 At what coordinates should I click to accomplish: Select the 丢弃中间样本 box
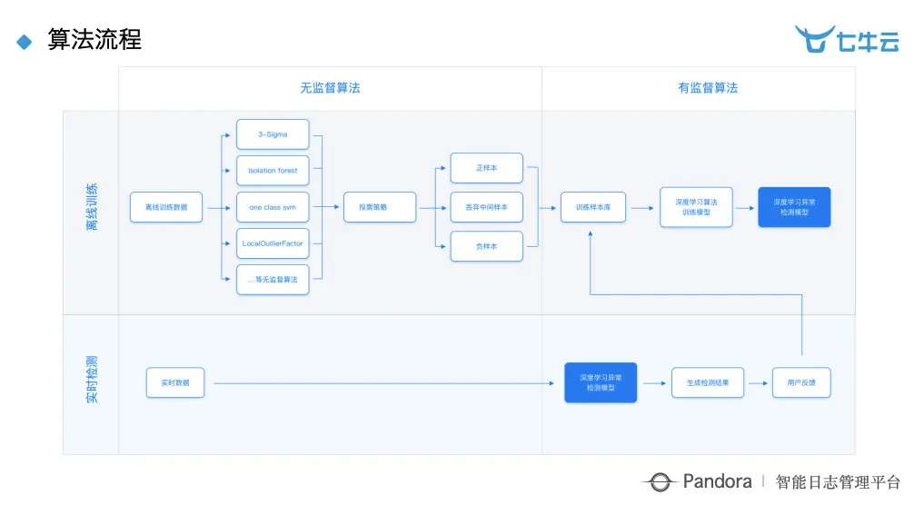coord(487,207)
